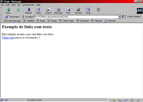Go to the Home page
The height and width of the screenshot is (102, 143).
(x=38, y=11)
